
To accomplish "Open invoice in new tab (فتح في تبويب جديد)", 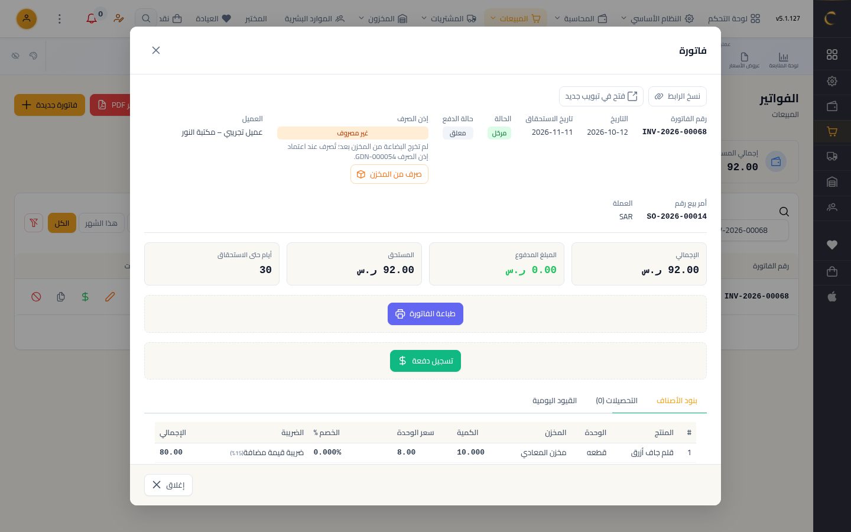I will point(601,96).
